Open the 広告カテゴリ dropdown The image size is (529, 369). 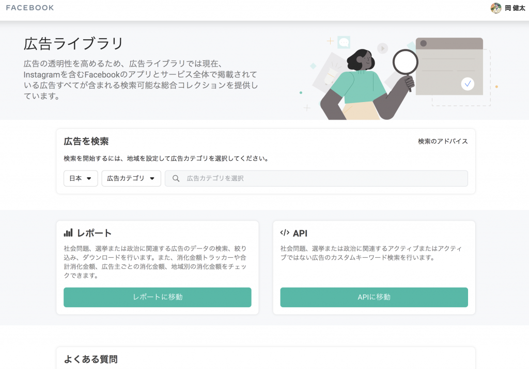(x=131, y=178)
